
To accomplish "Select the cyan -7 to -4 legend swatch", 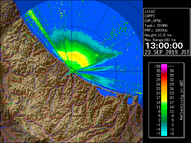I will point(164,133).
